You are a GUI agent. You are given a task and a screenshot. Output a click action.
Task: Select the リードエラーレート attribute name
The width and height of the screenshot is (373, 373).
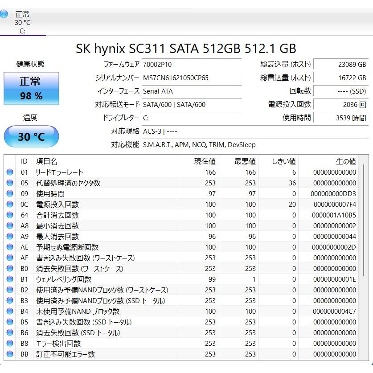click(59, 172)
